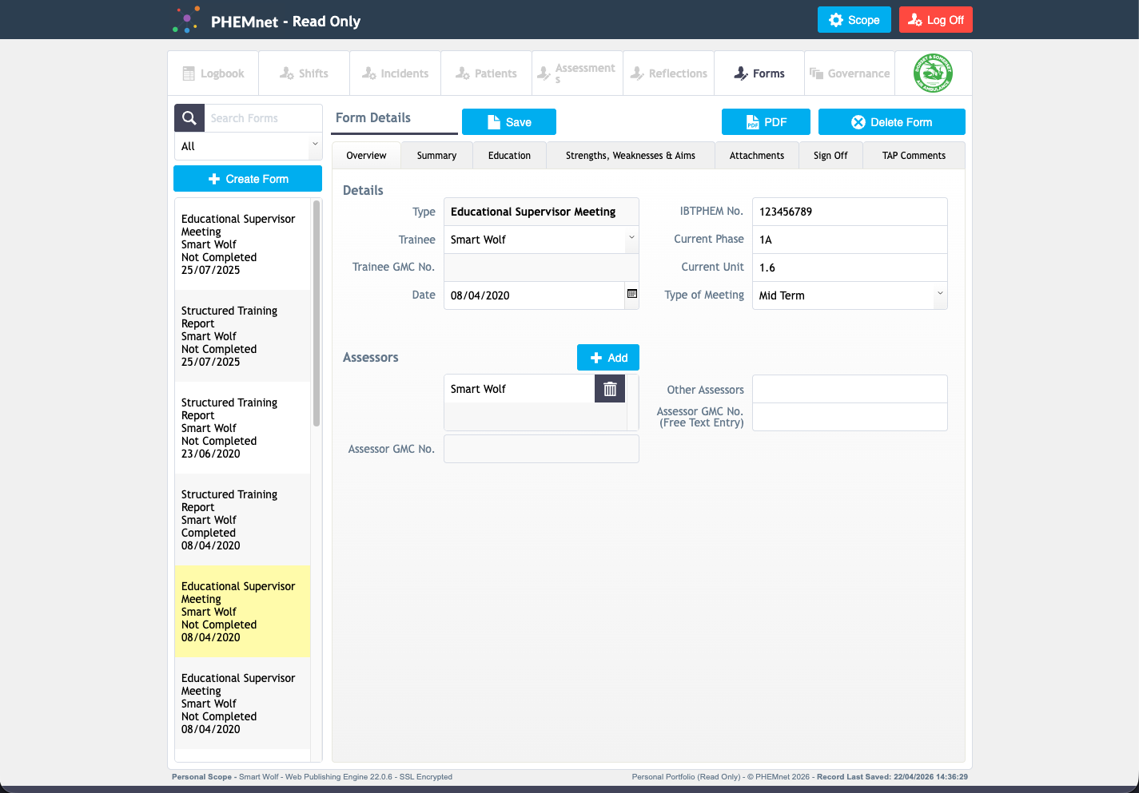Click the Type field Educational Supervisor Meeting

541,212
